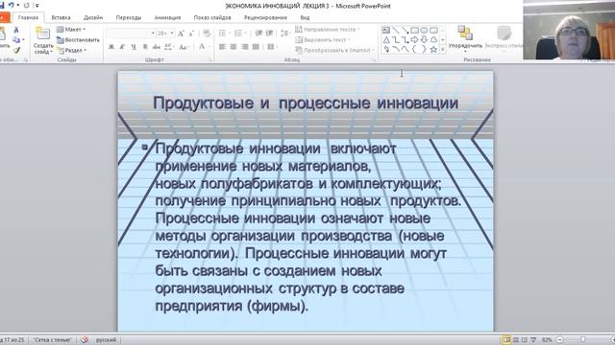Toggle text shadow (S)
This screenshot has width=615, height=345.
[x=145, y=47]
